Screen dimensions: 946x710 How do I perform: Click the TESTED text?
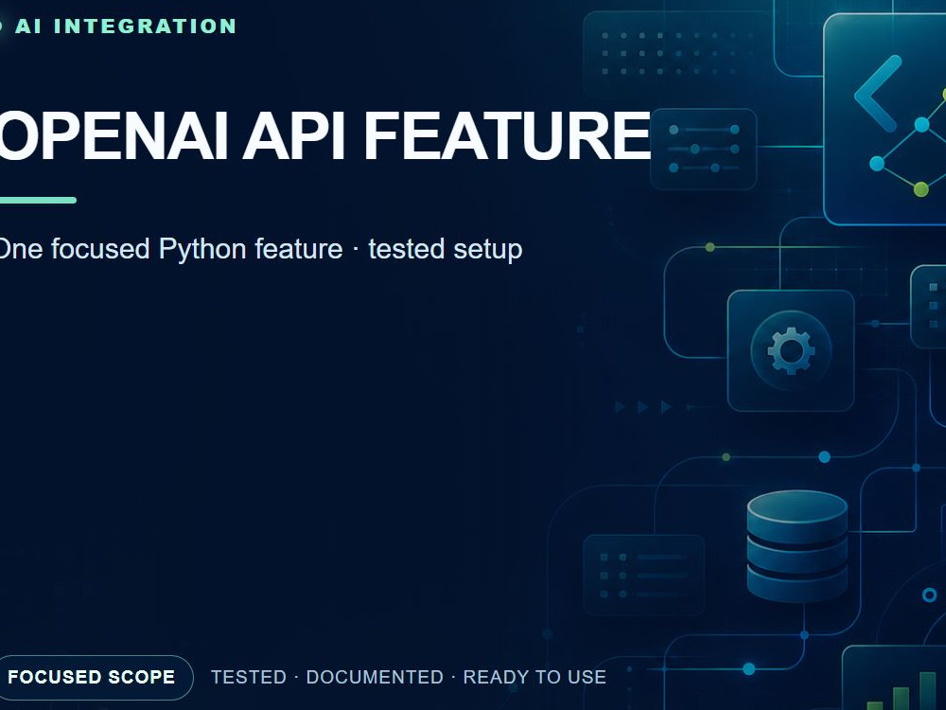pos(249,678)
